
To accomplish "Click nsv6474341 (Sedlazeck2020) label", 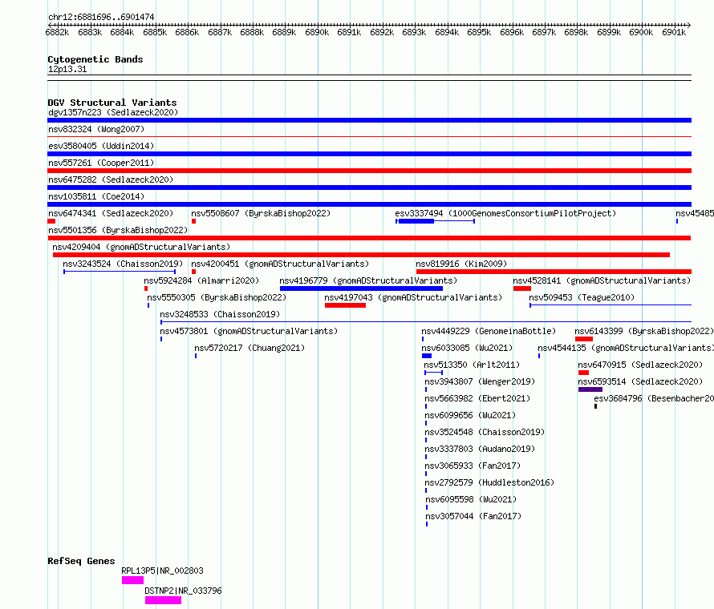I will click(x=111, y=213).
